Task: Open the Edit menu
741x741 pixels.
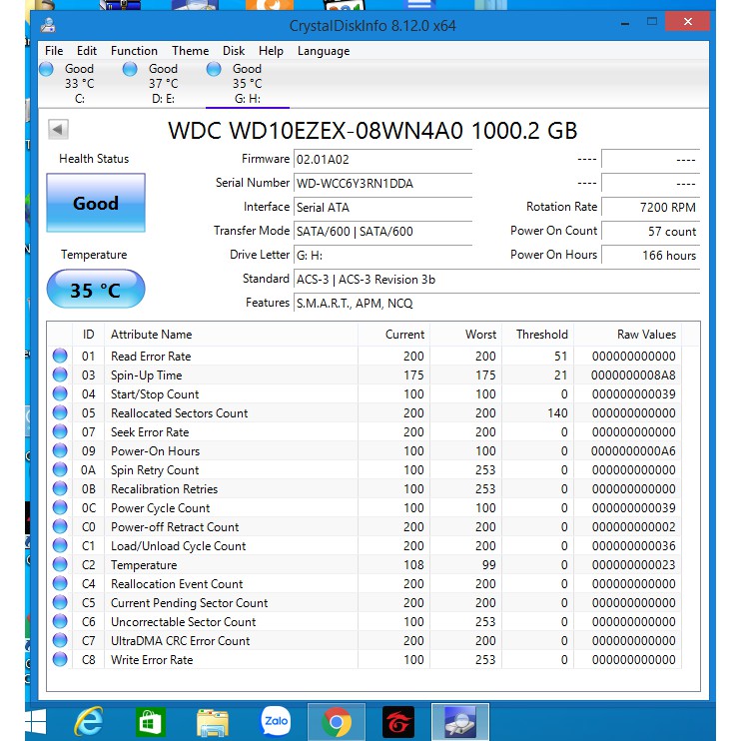Action: [x=87, y=51]
